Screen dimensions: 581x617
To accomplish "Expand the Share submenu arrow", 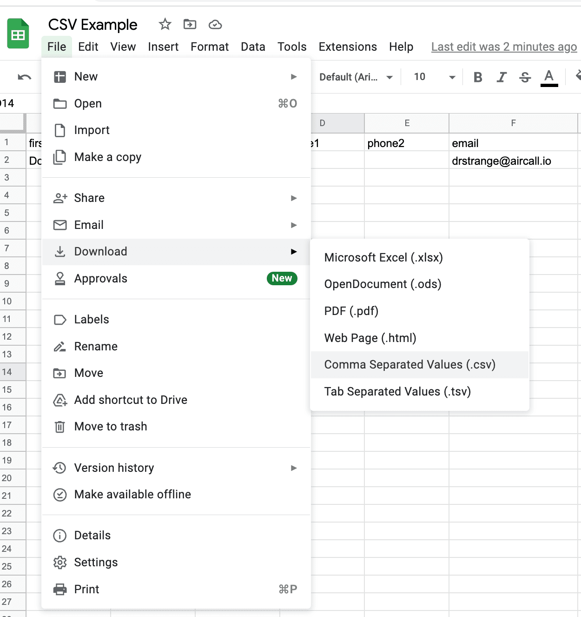I will [294, 198].
